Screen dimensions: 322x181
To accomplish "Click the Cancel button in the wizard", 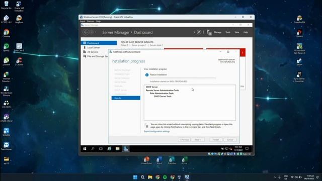I will [x=230, y=140].
